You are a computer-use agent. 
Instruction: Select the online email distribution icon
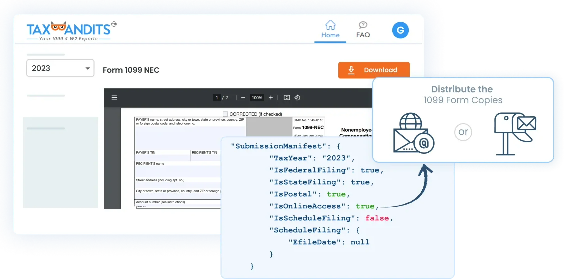point(414,133)
